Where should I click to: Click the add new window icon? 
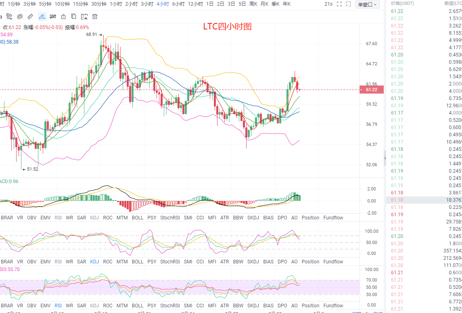349,4
